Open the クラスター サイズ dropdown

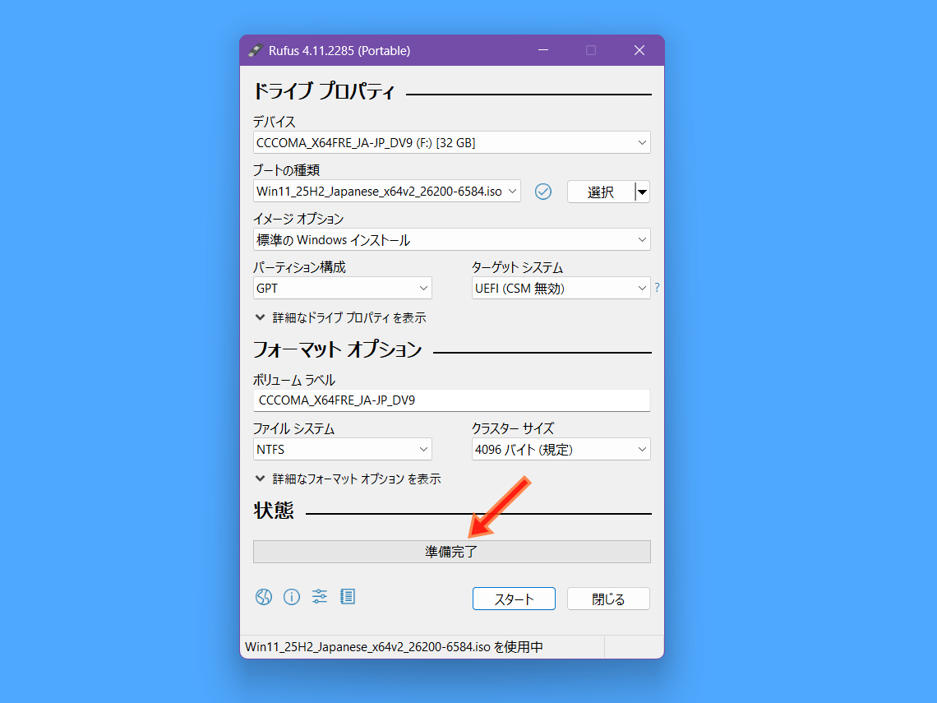pos(561,450)
